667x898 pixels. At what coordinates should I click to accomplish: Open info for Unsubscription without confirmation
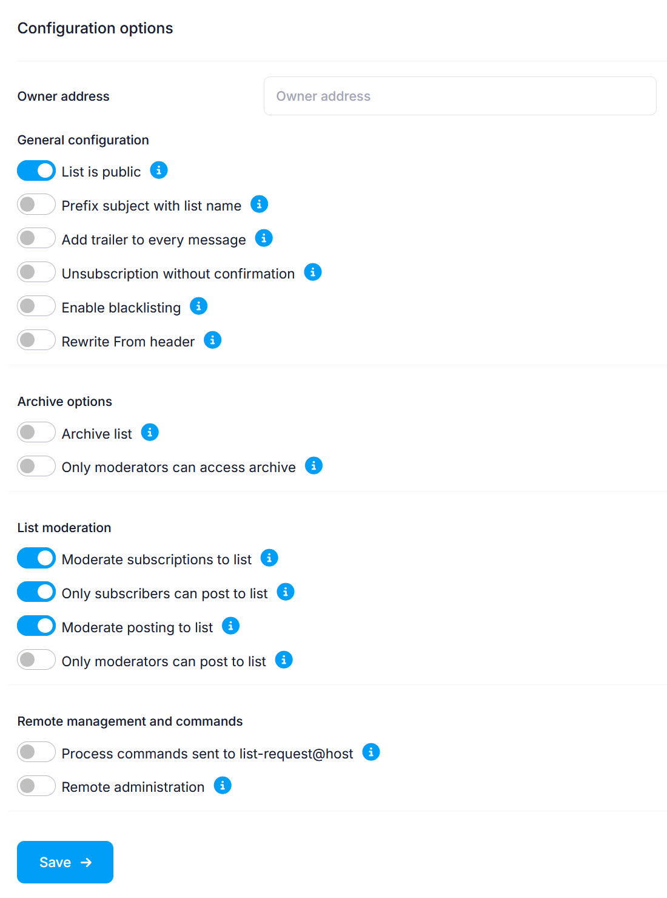coord(313,272)
